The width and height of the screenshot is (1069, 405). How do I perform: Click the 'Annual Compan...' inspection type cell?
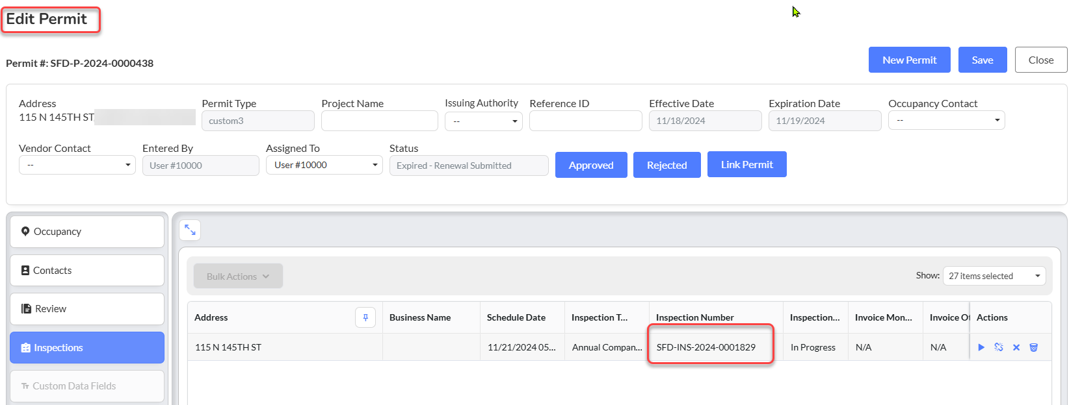pos(607,347)
